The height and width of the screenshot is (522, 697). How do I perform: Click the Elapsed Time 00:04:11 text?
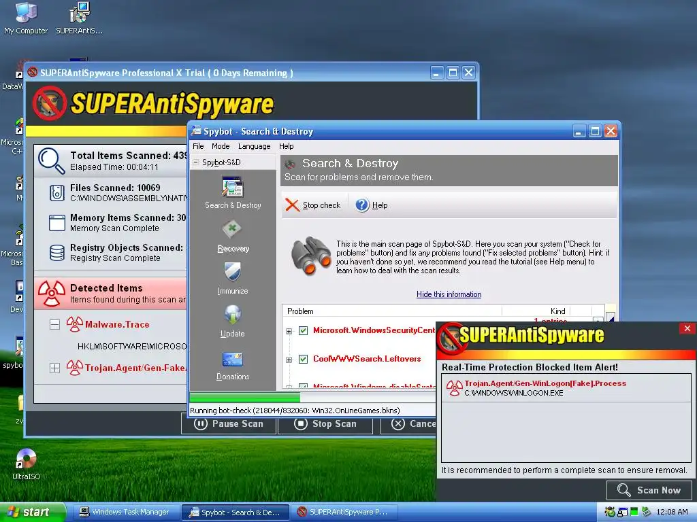coord(114,167)
